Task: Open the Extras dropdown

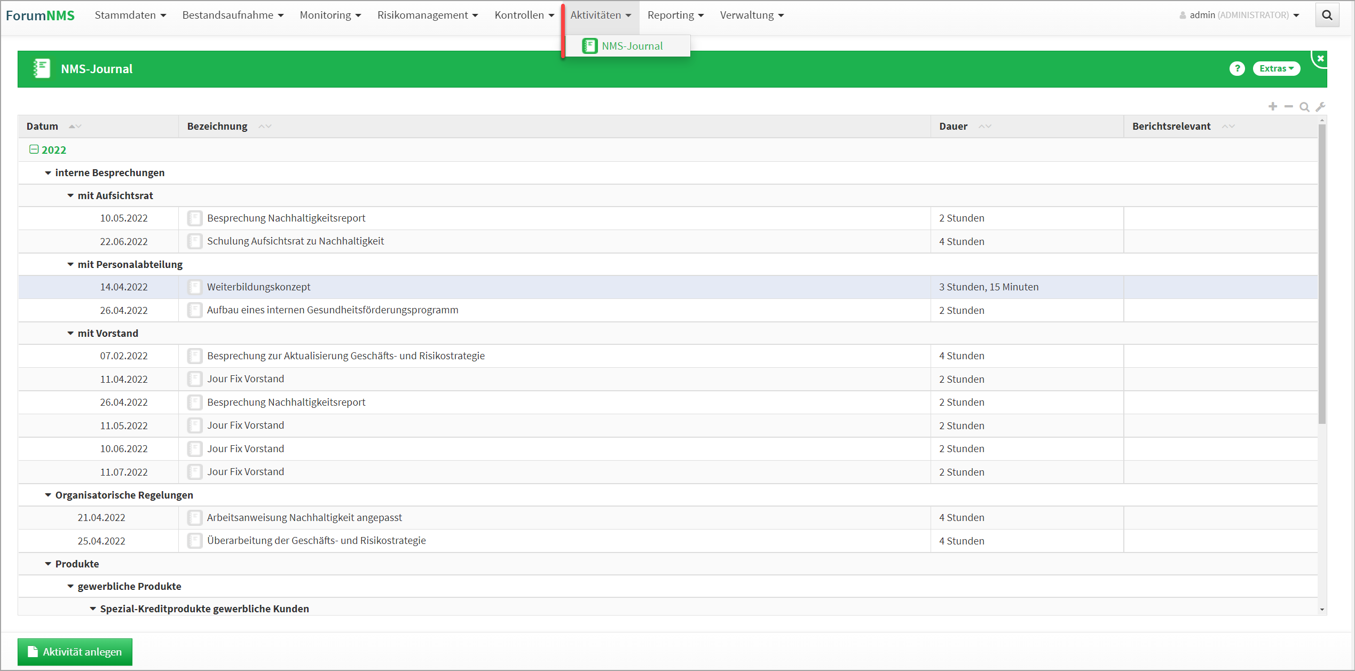Action: point(1276,68)
